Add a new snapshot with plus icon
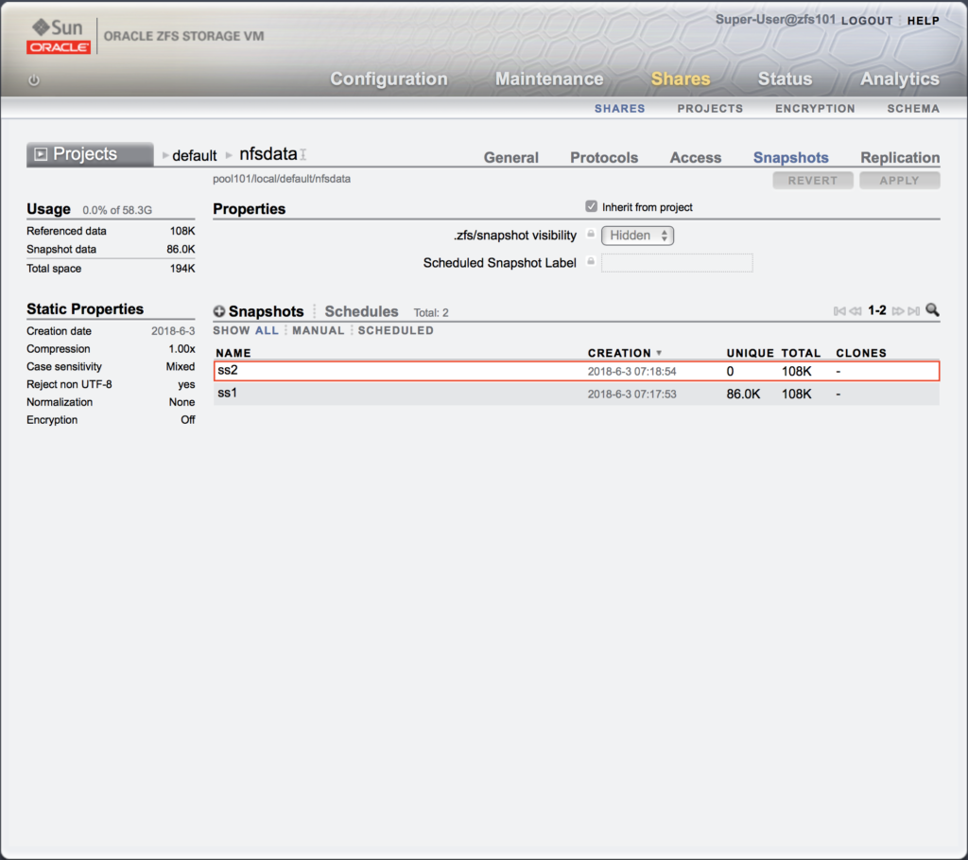 tap(219, 311)
